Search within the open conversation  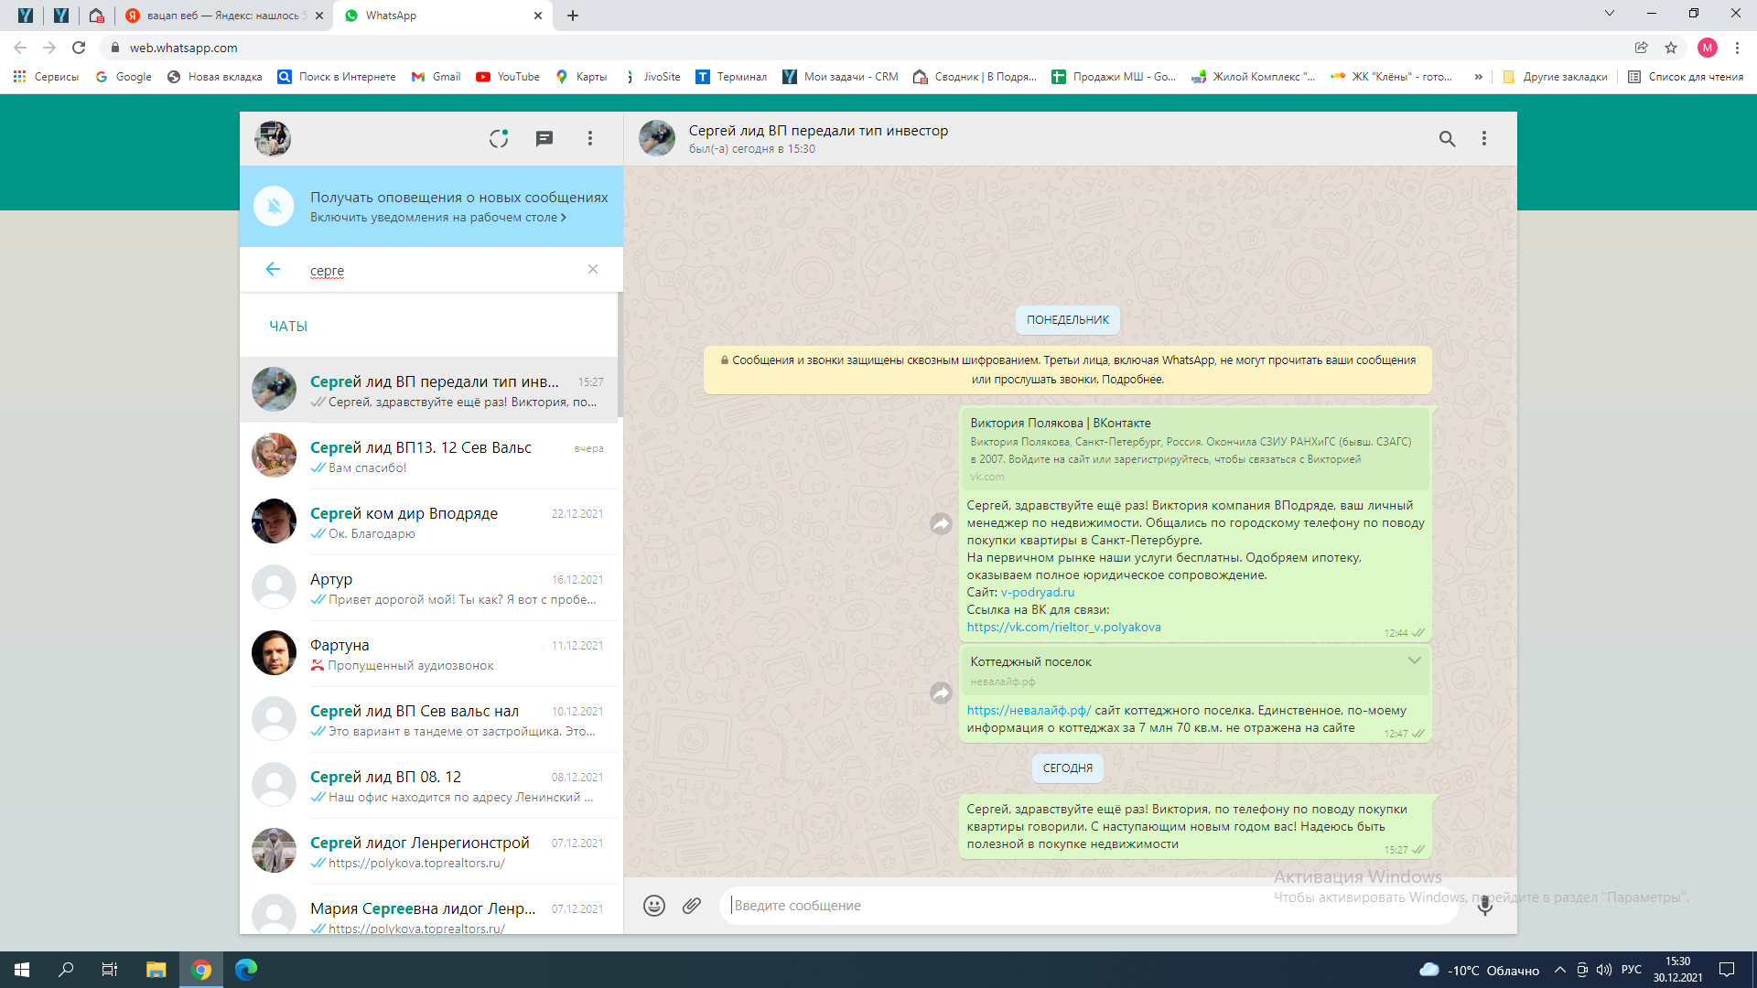[1447, 138]
